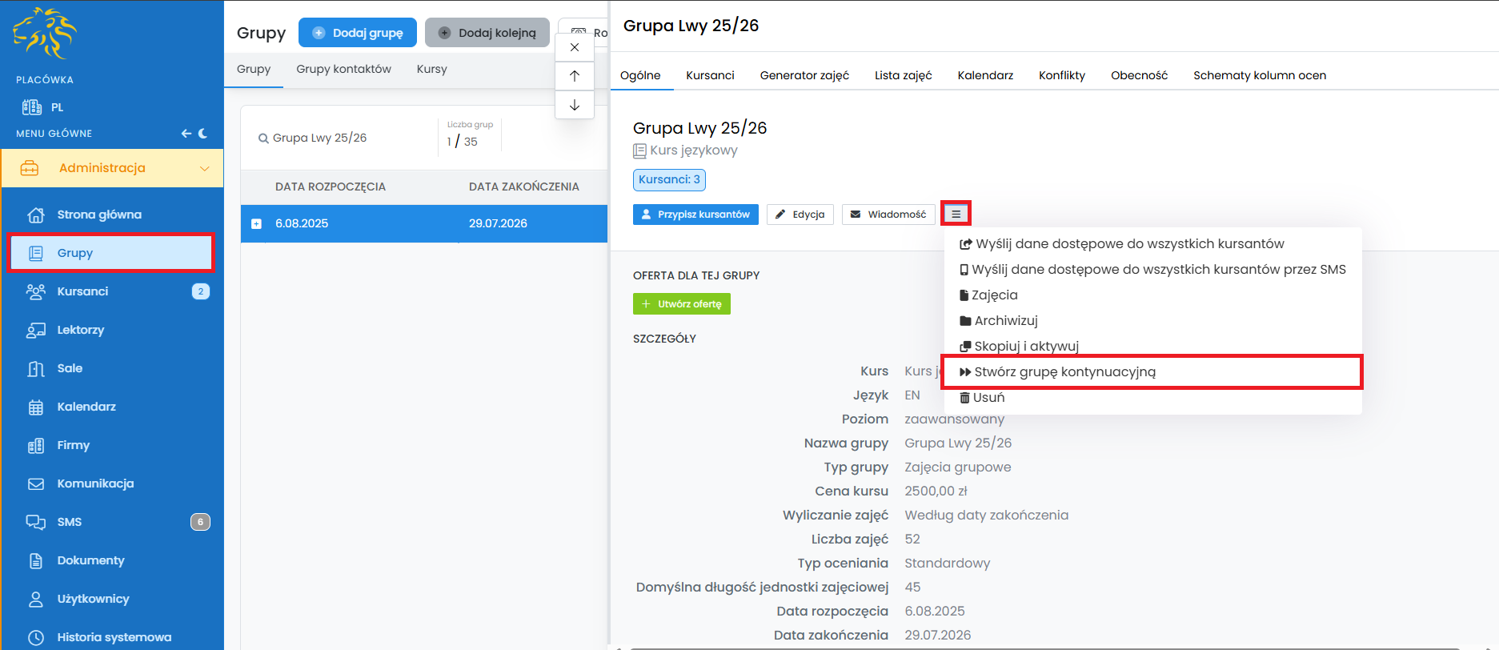The image size is (1499, 650).
Task: Select Stwórz grupę kontynuacyjną option
Action: click(x=1064, y=372)
